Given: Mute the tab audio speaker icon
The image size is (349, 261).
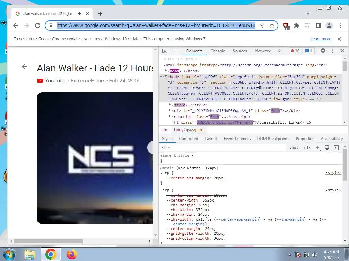Looking at the screenshot, I should tap(80, 14).
